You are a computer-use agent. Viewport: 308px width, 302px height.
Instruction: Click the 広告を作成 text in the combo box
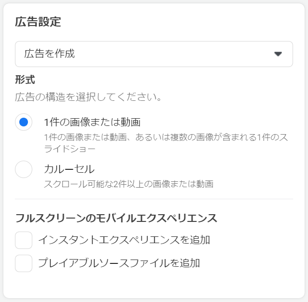click(50, 54)
